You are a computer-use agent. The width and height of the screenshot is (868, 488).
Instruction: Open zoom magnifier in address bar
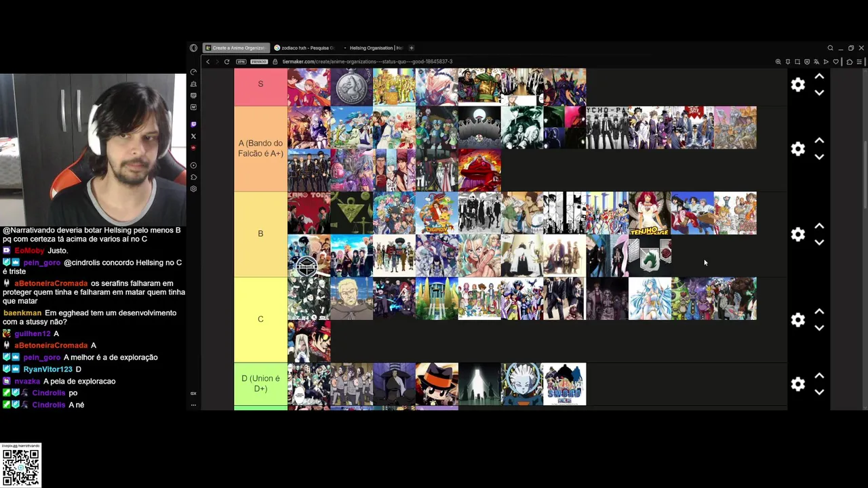pyautogui.click(x=778, y=62)
